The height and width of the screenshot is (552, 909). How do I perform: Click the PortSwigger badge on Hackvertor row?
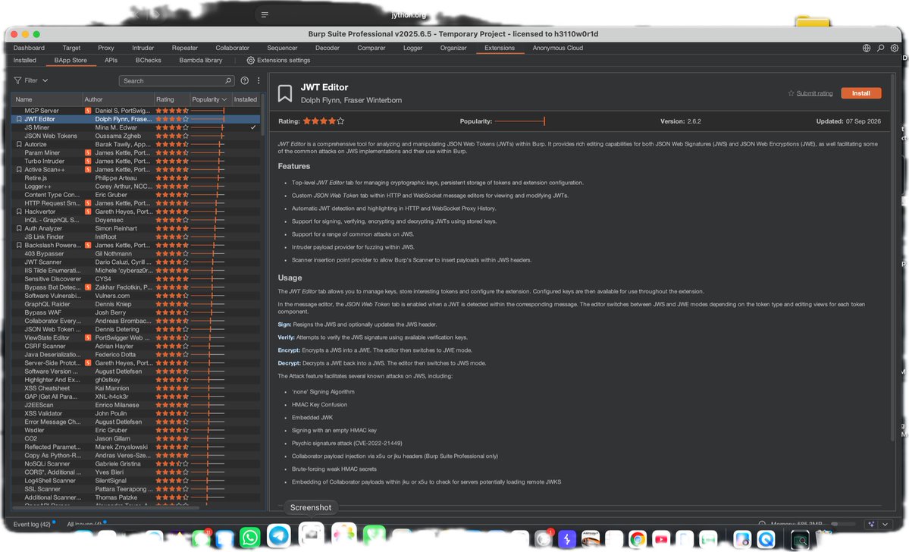(x=88, y=212)
